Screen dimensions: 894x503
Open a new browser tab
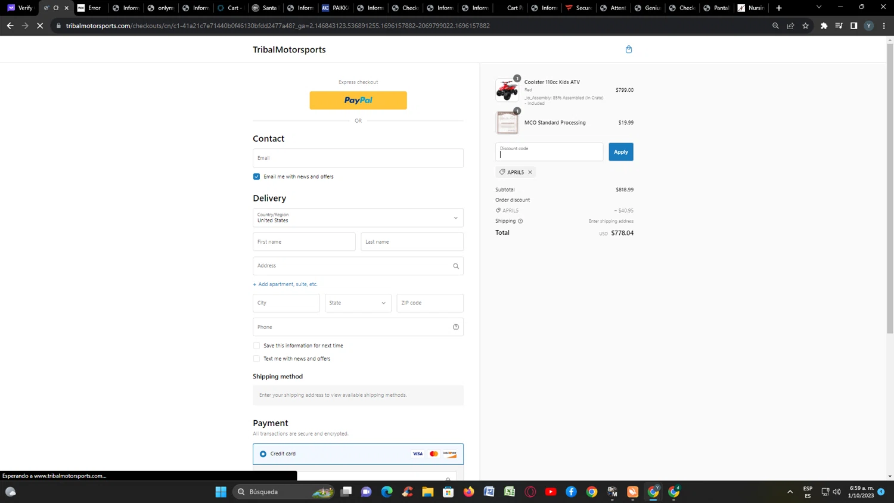(779, 8)
